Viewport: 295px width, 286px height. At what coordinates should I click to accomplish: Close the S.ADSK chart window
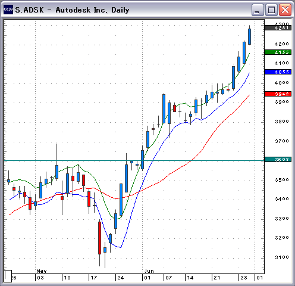pos(285,10)
